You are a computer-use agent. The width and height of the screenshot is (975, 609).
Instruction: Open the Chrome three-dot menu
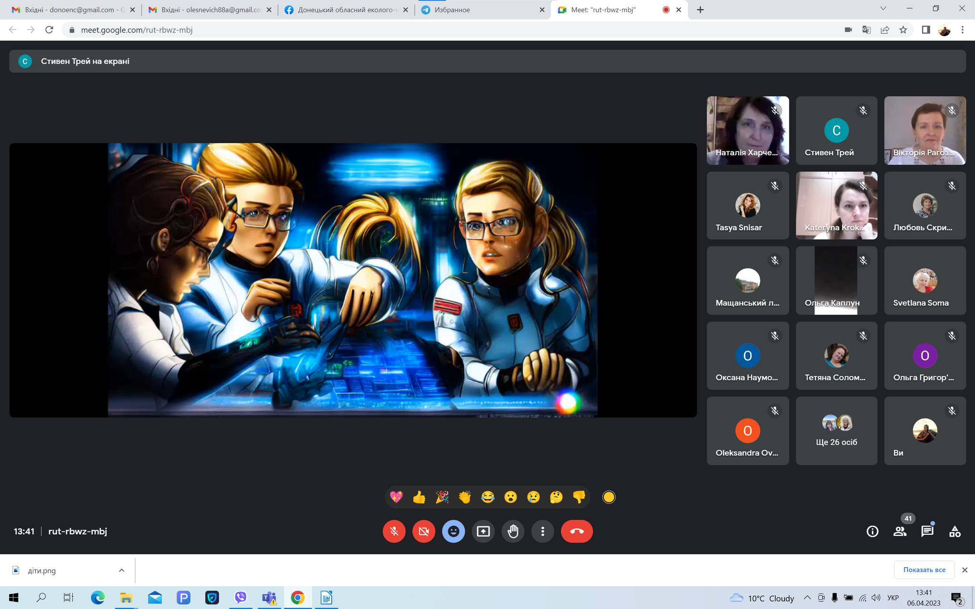pyautogui.click(x=963, y=29)
